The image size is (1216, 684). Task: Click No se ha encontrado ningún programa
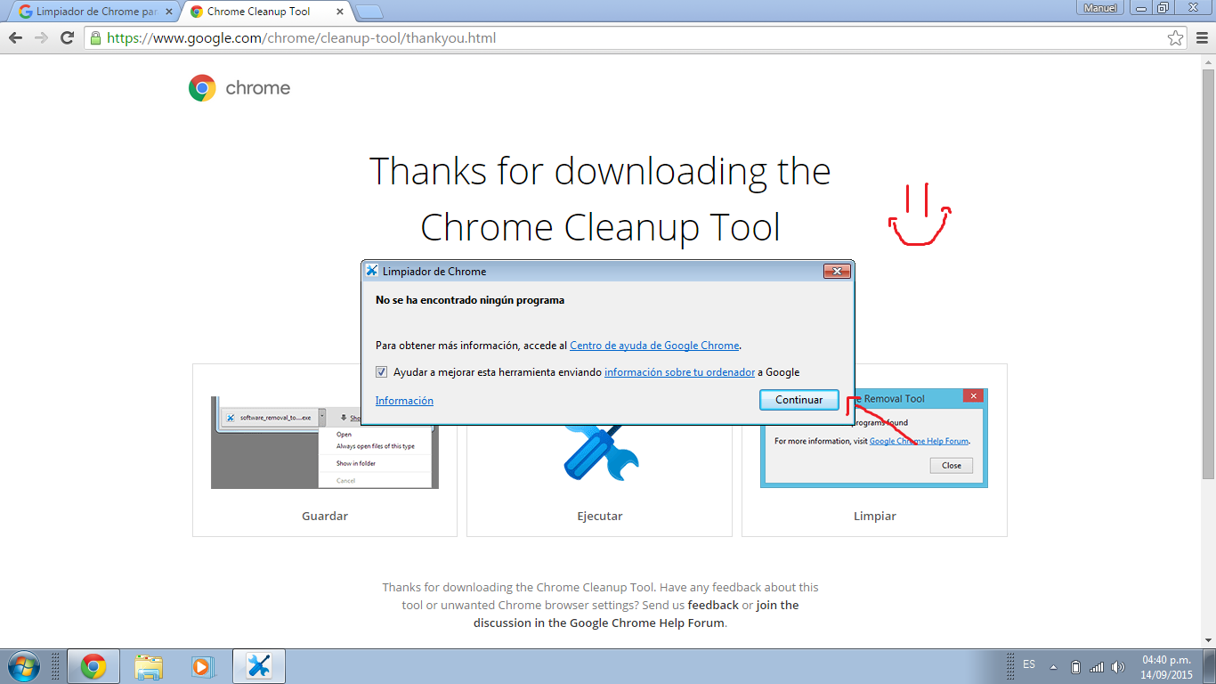[x=470, y=300]
